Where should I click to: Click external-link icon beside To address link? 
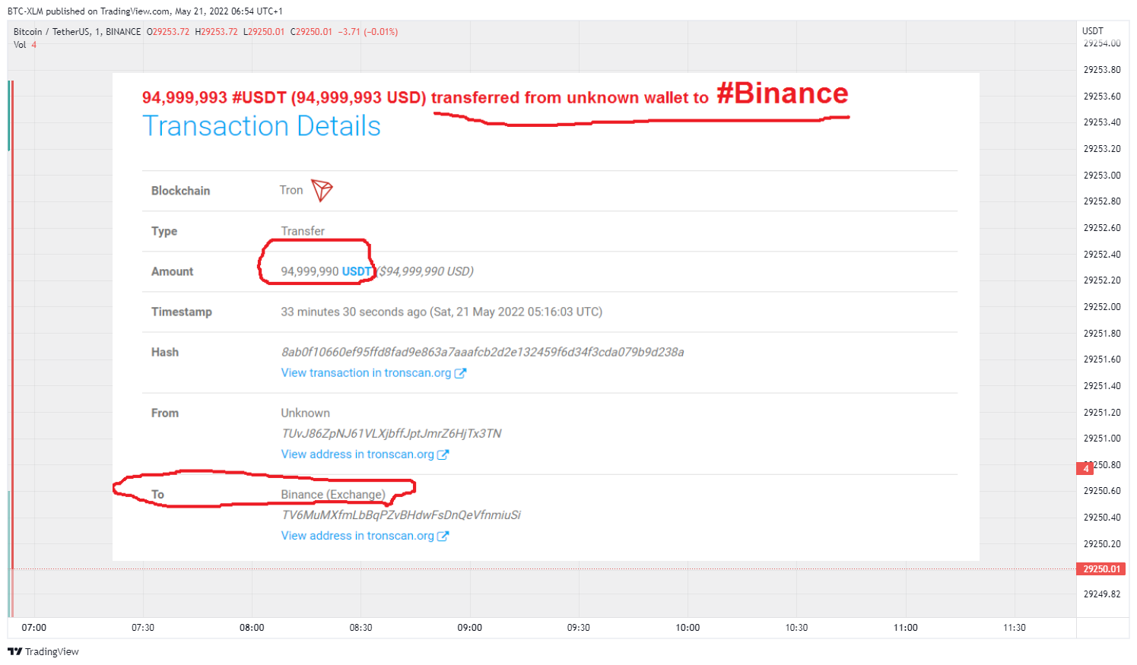[x=443, y=536]
